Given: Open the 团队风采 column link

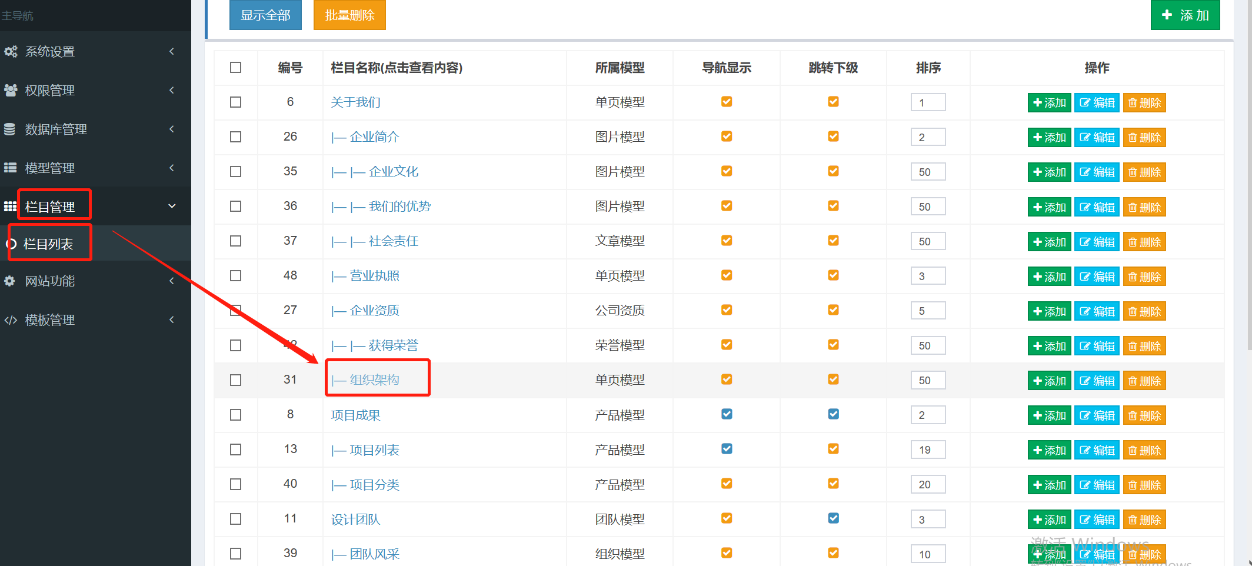Looking at the screenshot, I should point(365,554).
